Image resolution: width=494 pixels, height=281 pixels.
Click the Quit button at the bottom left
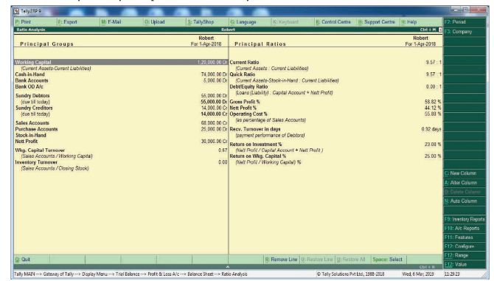[x=32, y=260]
